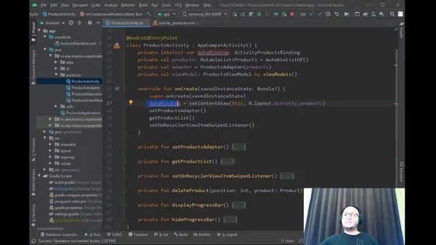Viewport: 436px width, 245px height.
Task: Click the Select Opened File target icon
Action: (x=71, y=23)
